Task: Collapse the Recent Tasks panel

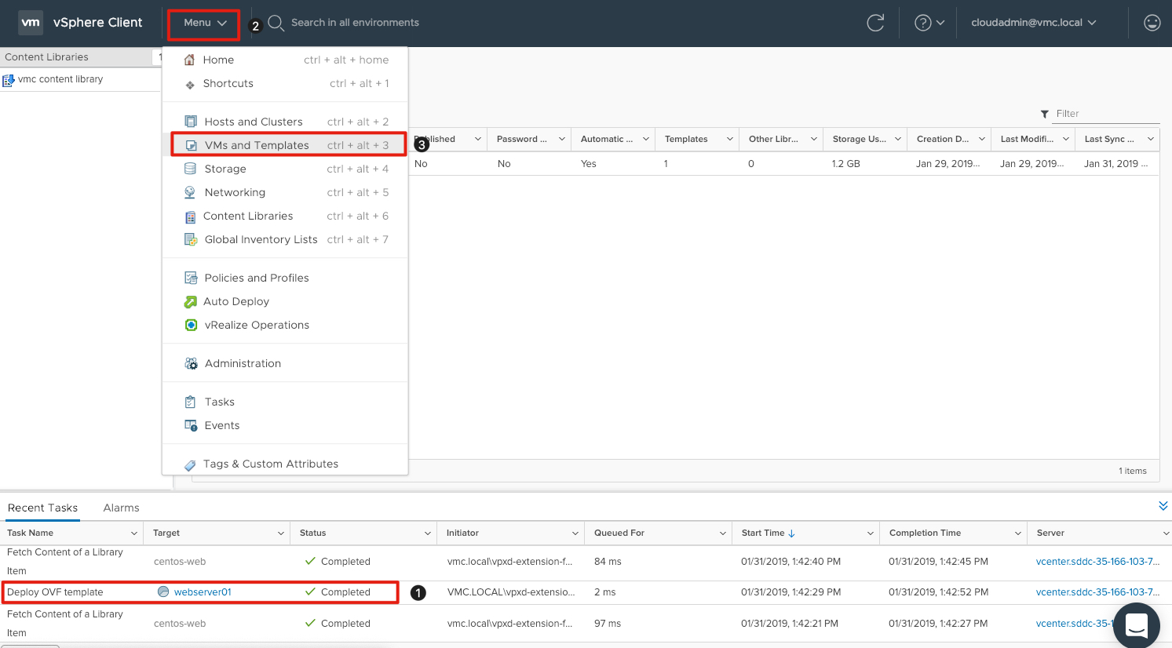Action: pyautogui.click(x=1163, y=506)
